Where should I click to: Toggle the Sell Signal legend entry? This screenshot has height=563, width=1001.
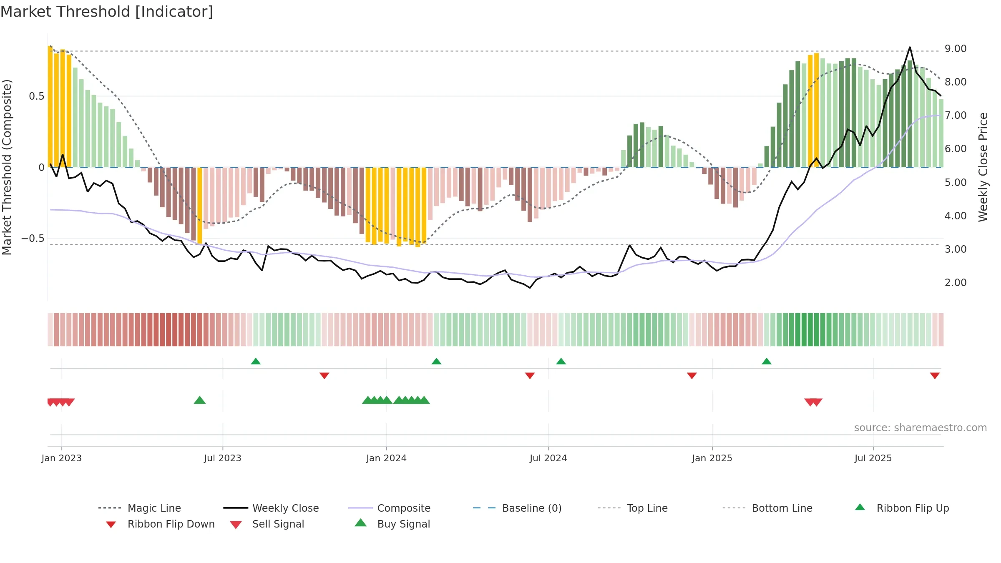tap(267, 524)
